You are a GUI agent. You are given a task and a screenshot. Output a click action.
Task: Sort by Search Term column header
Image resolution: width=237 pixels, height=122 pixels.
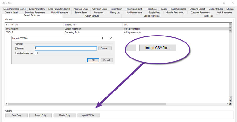34,25
